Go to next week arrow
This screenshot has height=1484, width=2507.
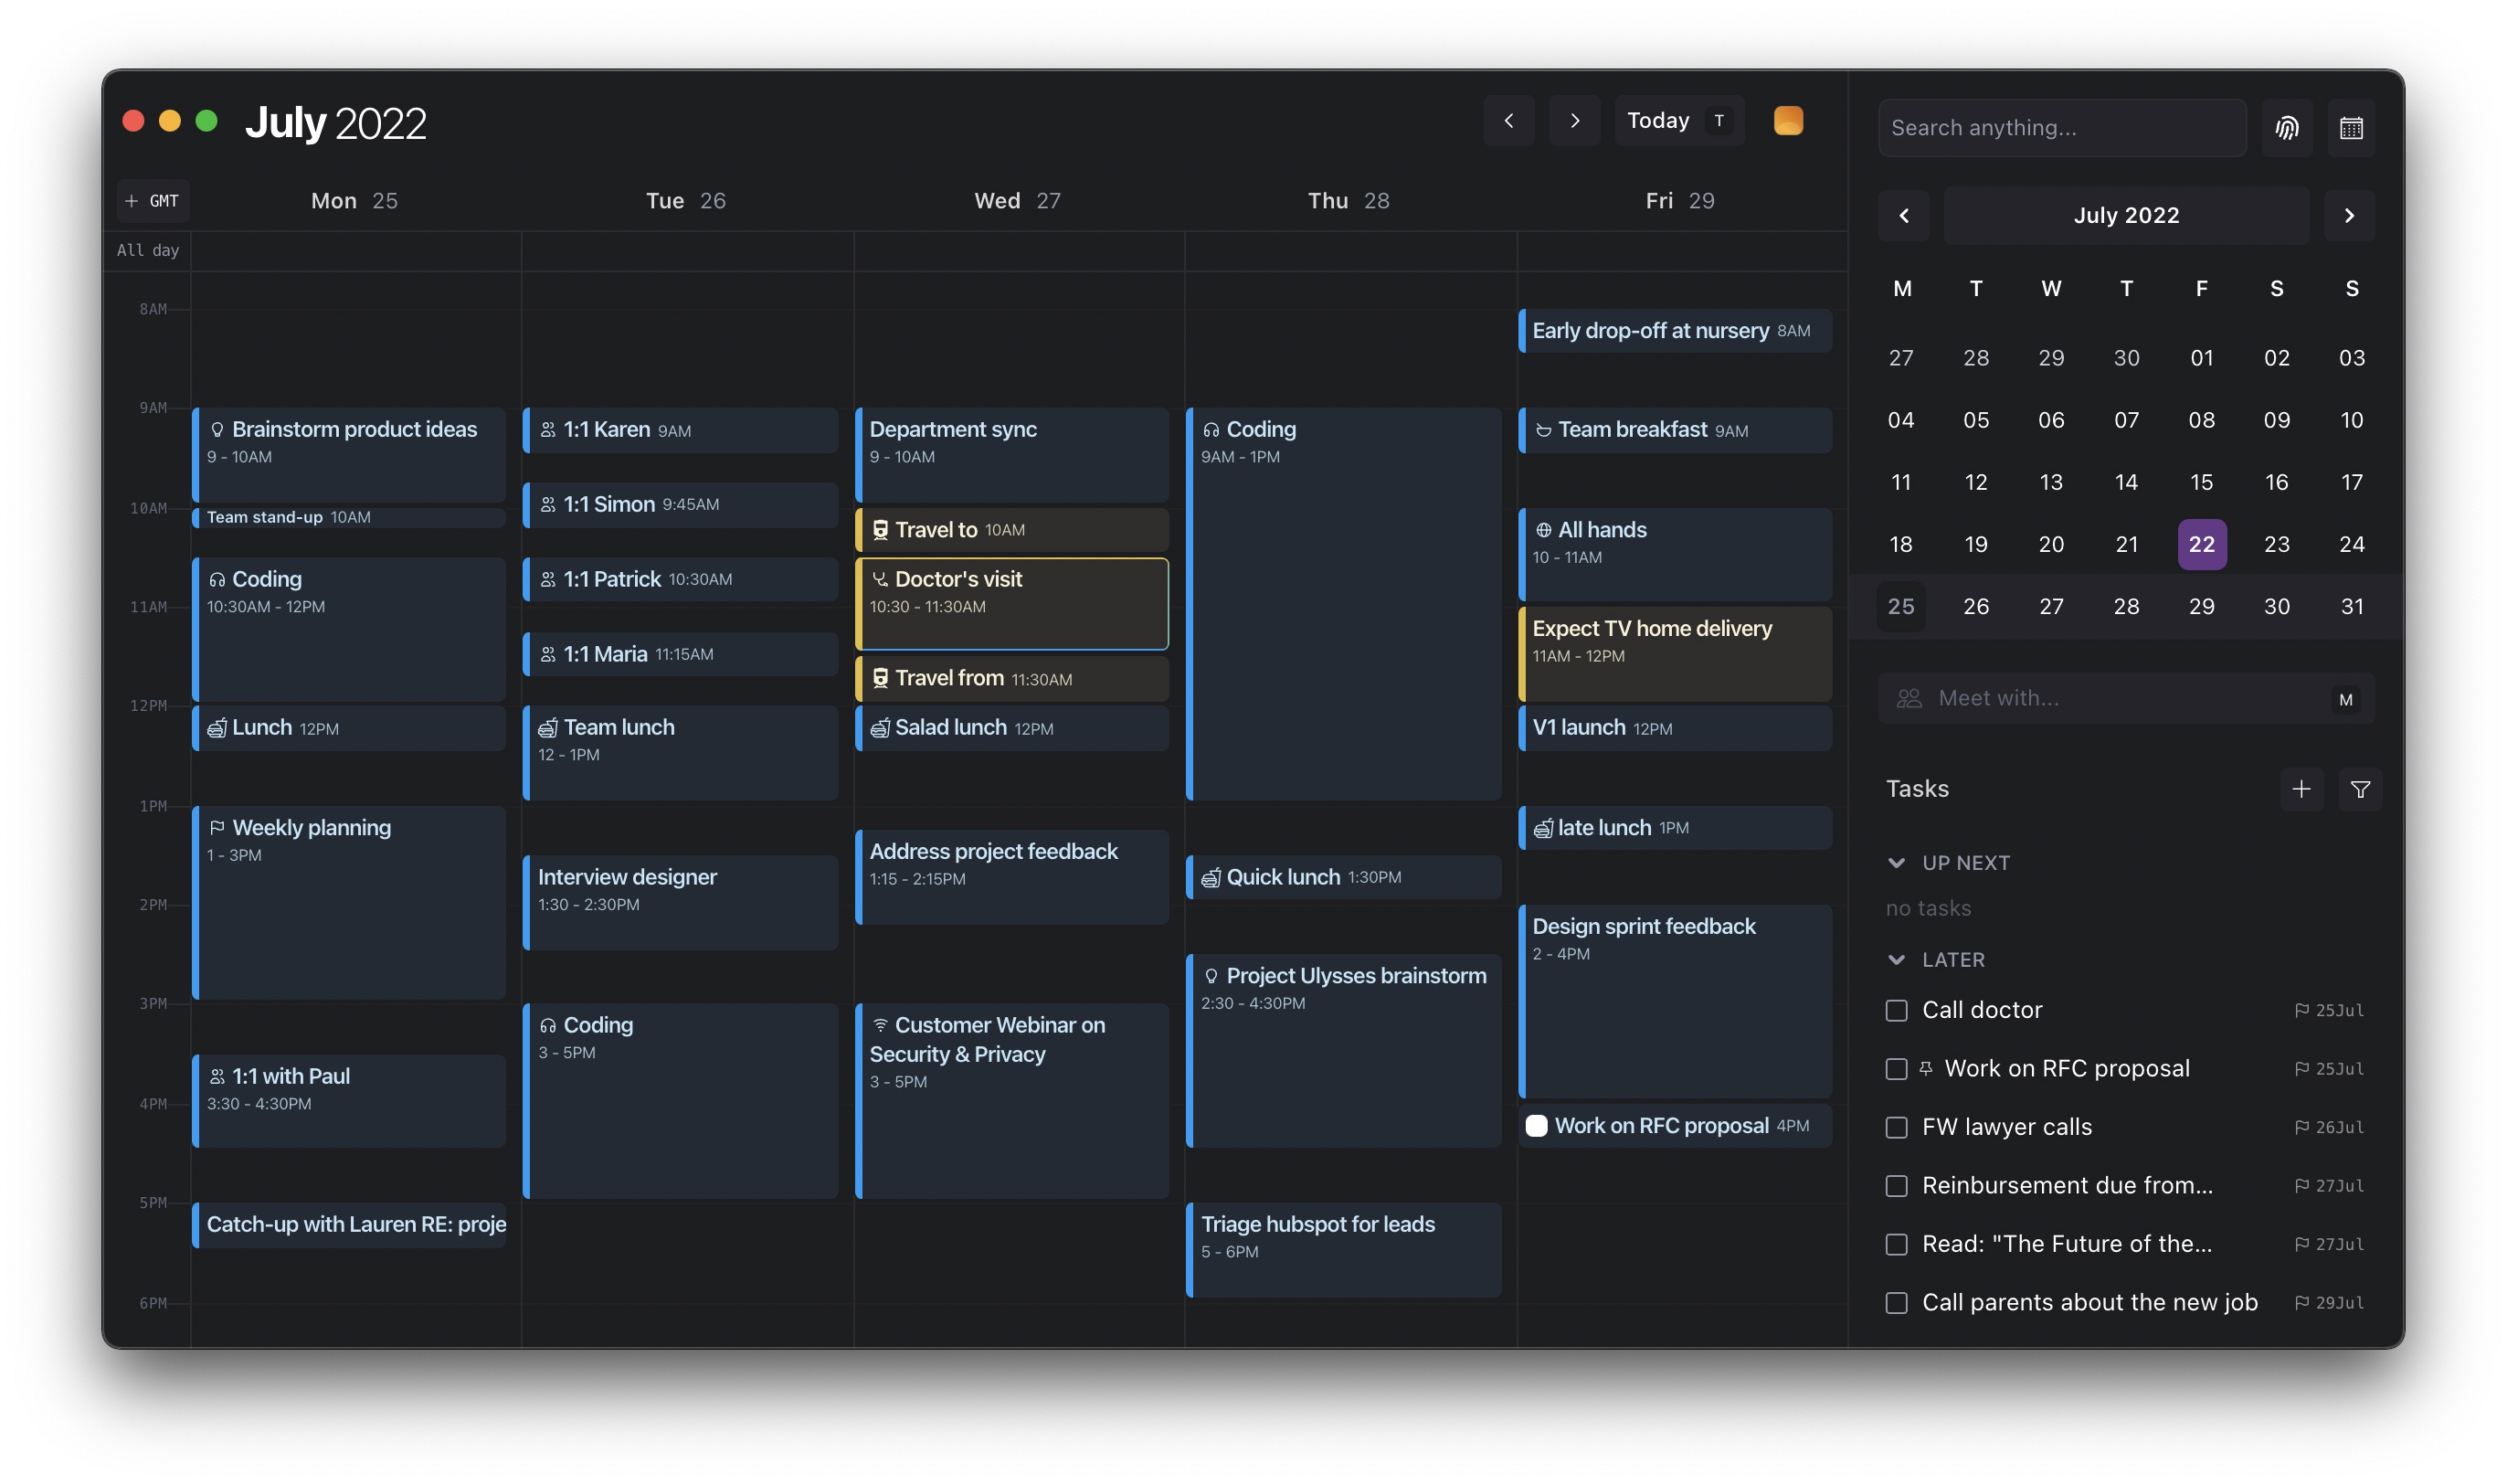point(1574,121)
